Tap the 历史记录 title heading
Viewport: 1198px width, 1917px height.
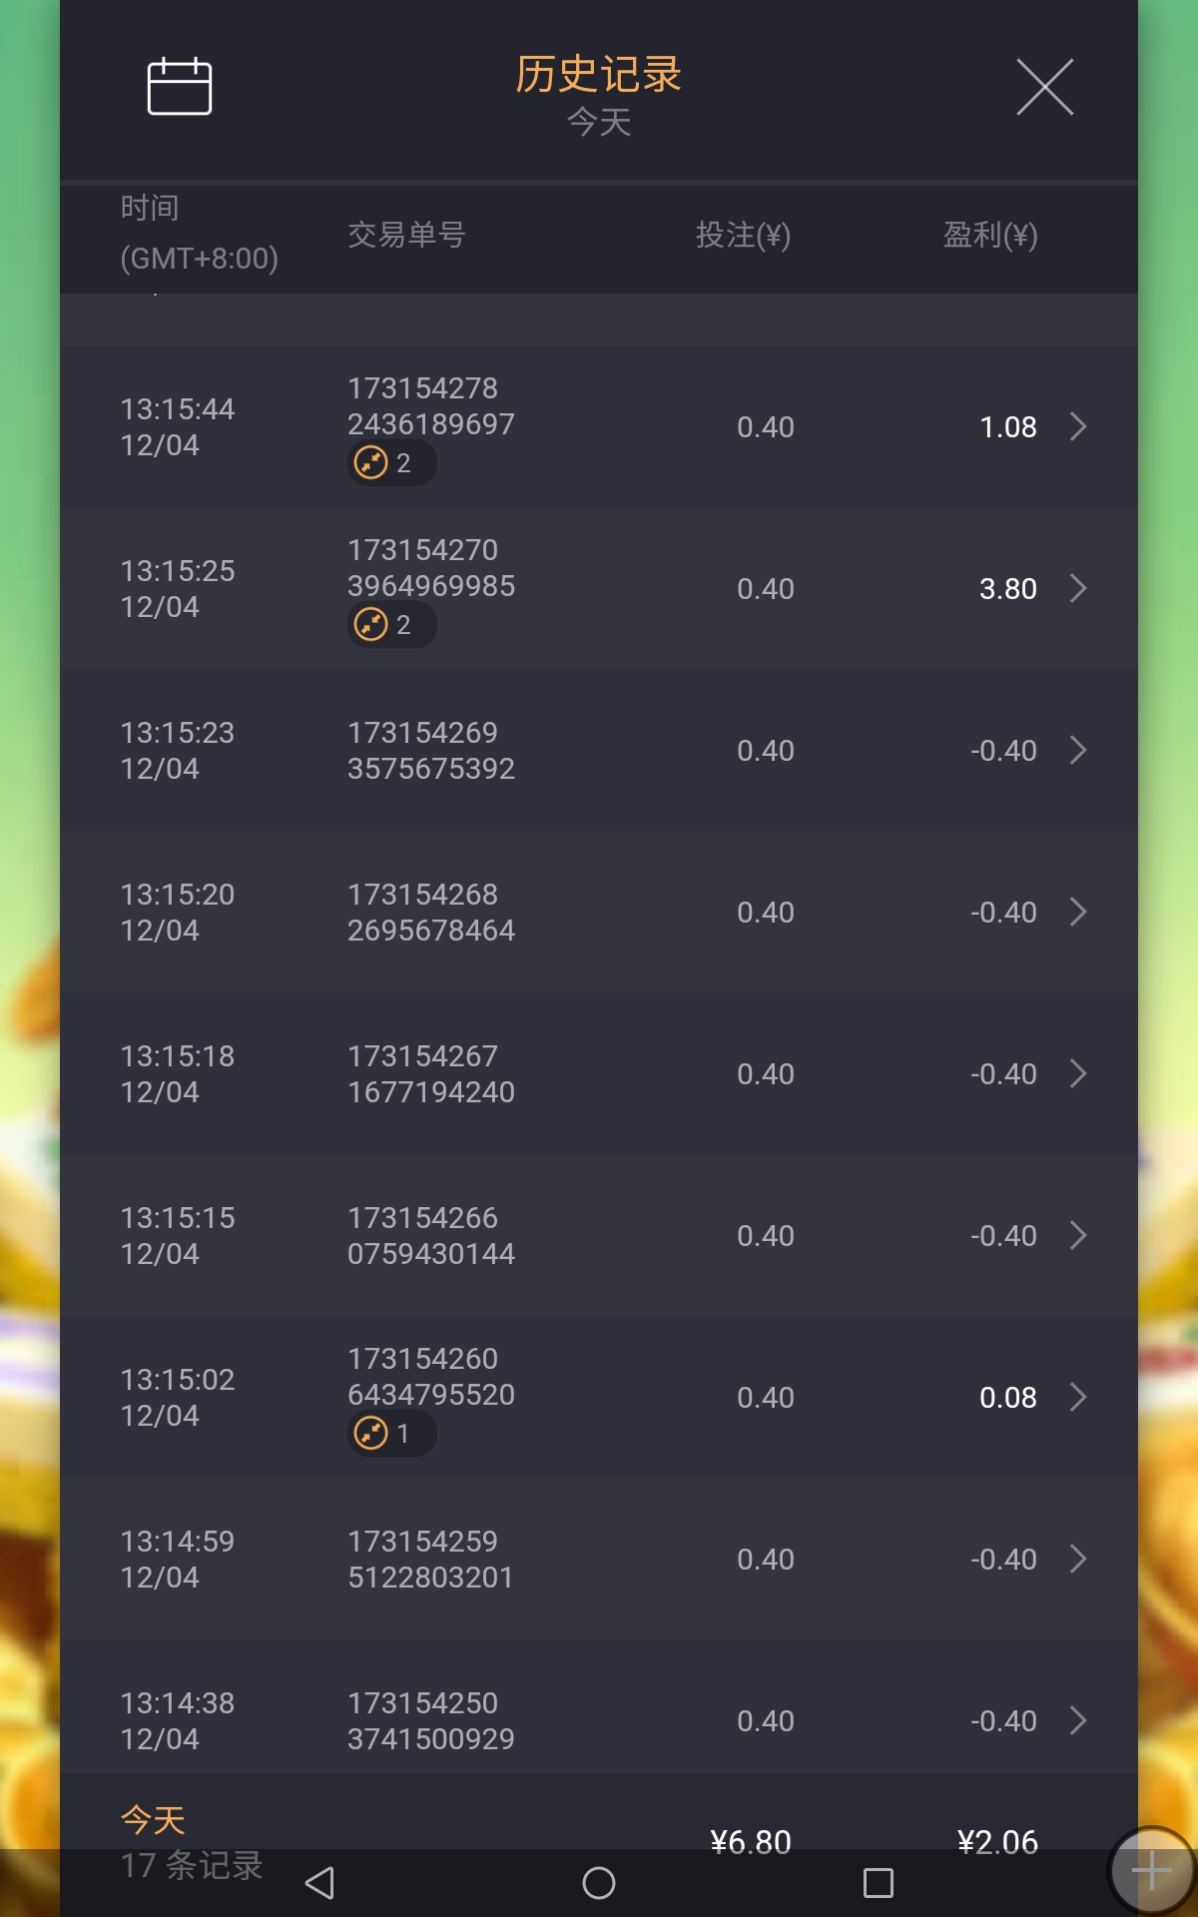(x=598, y=75)
